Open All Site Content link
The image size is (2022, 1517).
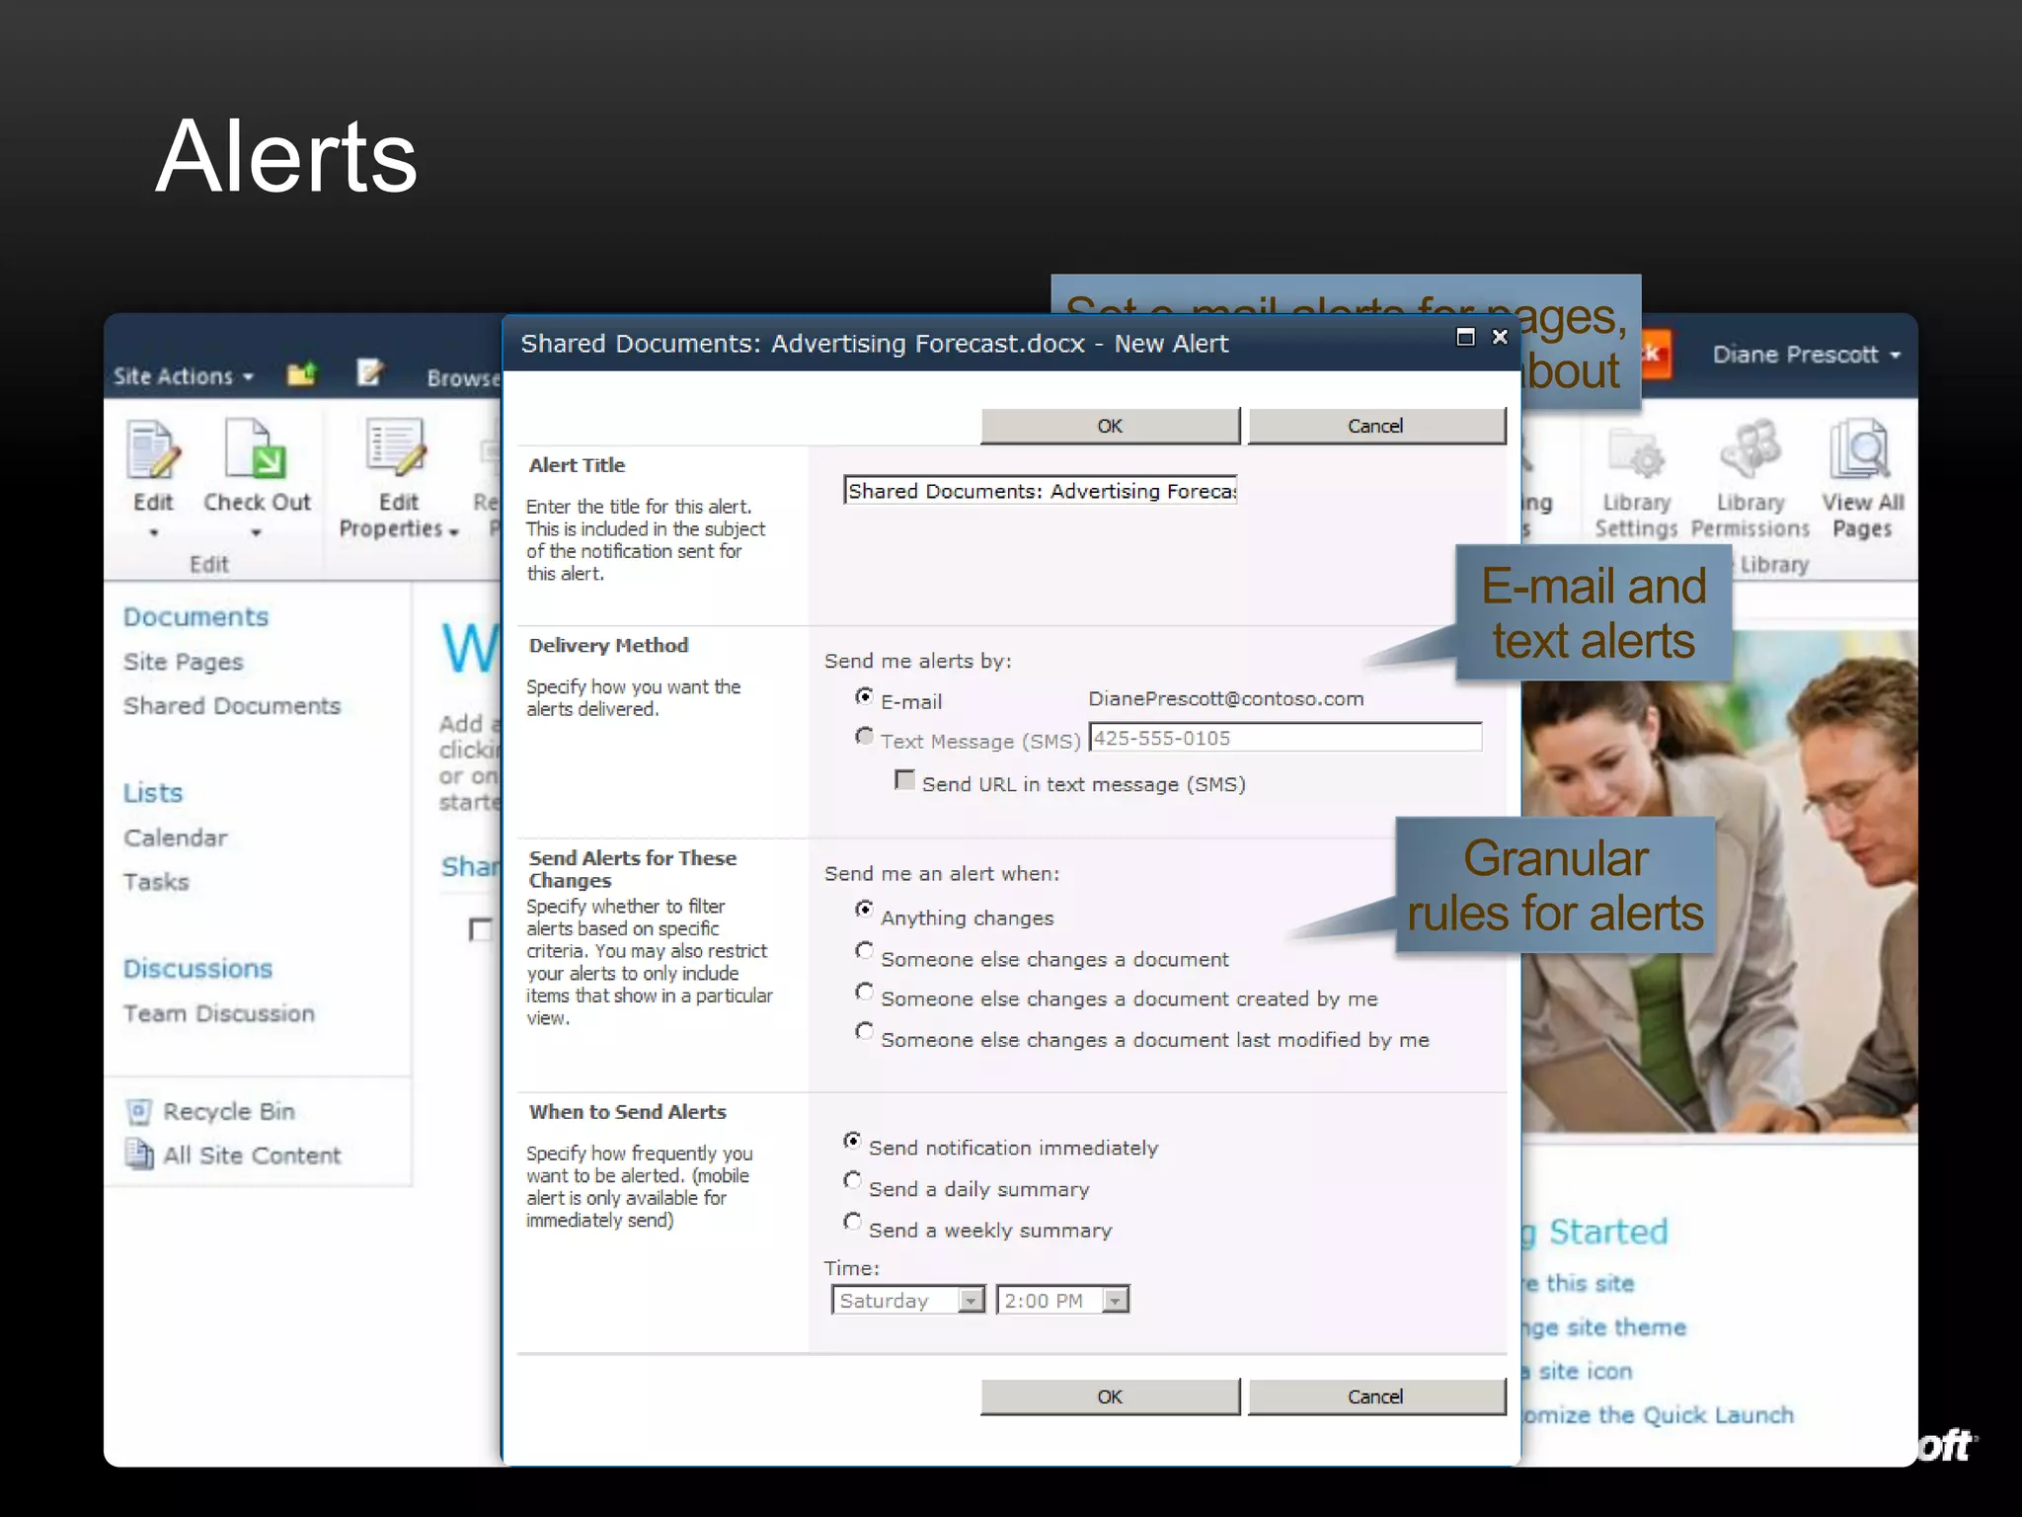252,1156
